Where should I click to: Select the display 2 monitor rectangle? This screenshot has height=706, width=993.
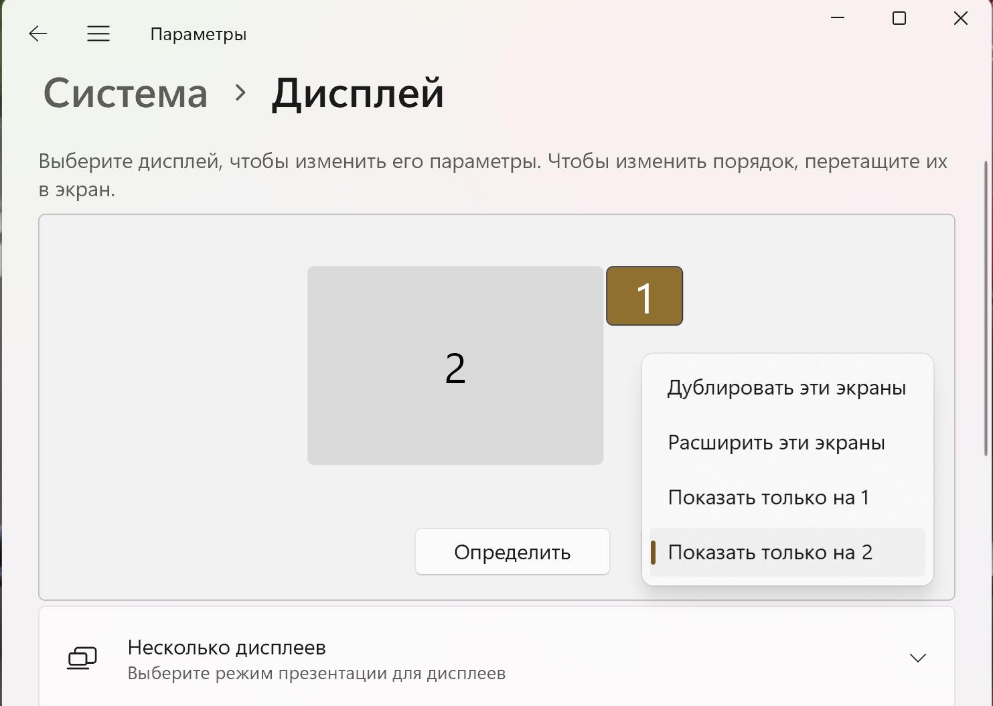[455, 366]
